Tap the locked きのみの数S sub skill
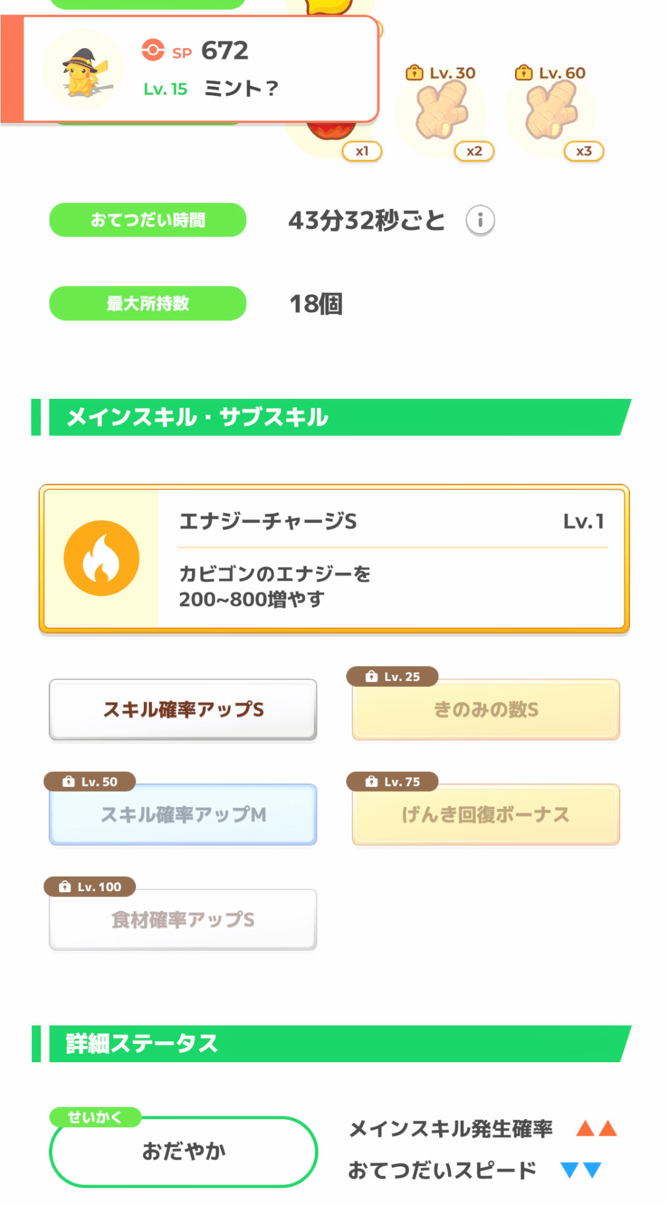 (x=485, y=710)
